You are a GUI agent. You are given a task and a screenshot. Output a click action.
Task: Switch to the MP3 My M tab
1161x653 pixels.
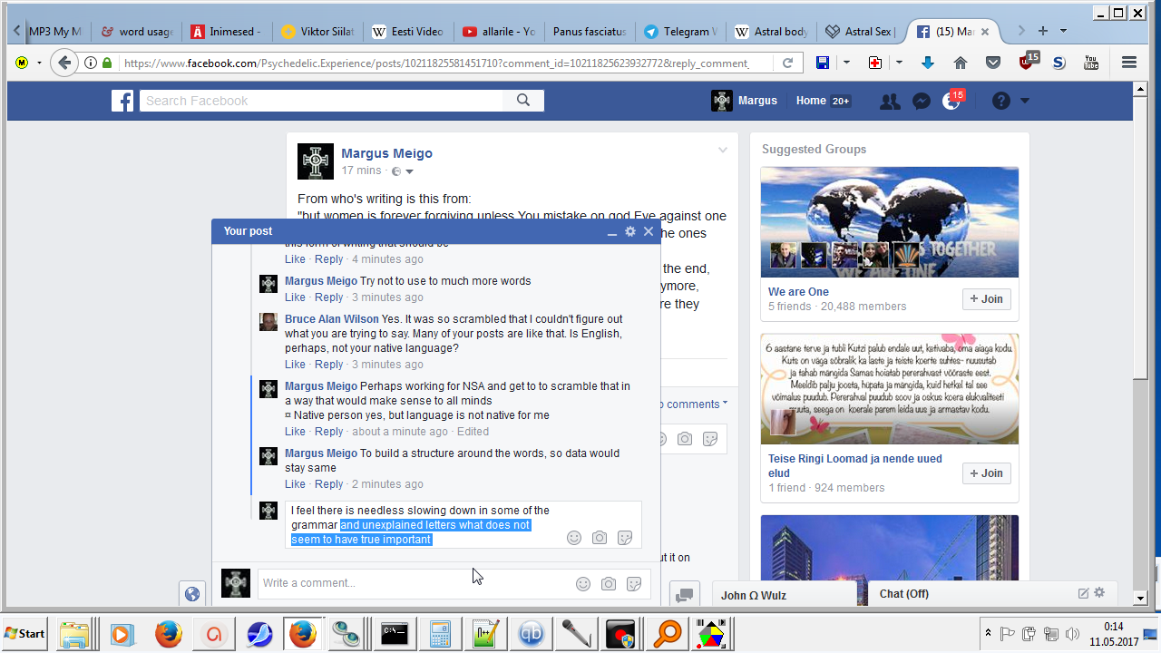pos(54,32)
